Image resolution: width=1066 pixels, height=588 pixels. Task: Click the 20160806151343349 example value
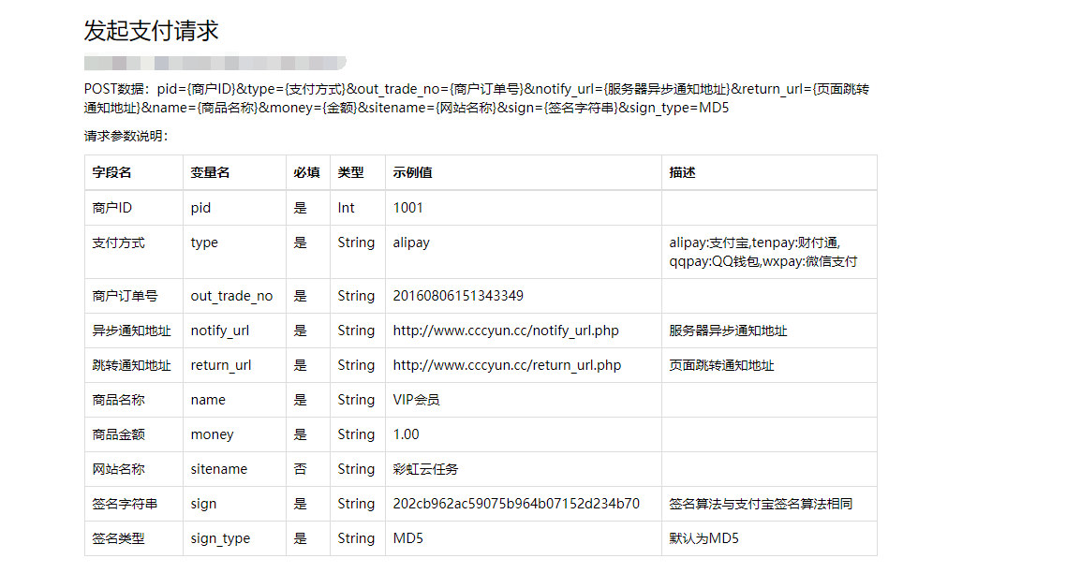(458, 297)
